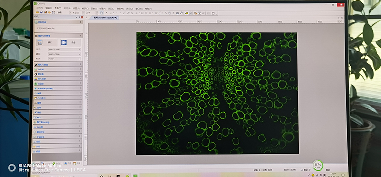Click the pin icon on camera sidebar header

click(x=79, y=17)
